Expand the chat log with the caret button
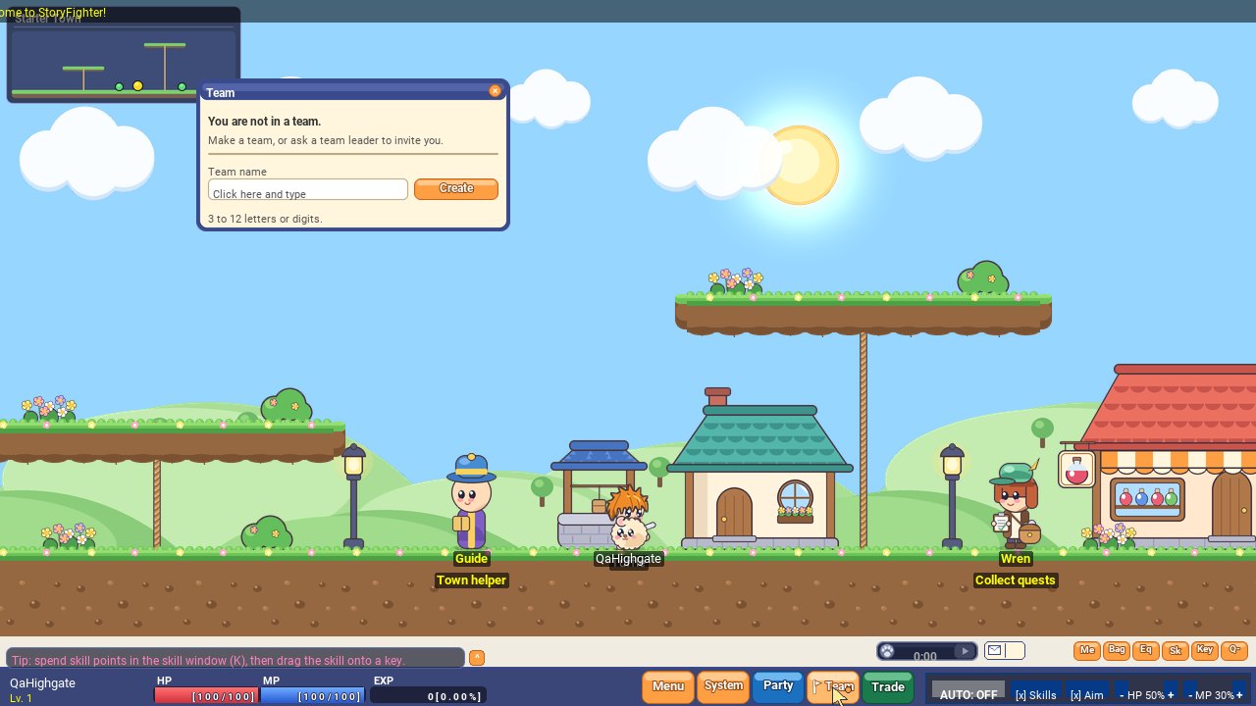This screenshot has width=1256, height=706. (x=477, y=657)
